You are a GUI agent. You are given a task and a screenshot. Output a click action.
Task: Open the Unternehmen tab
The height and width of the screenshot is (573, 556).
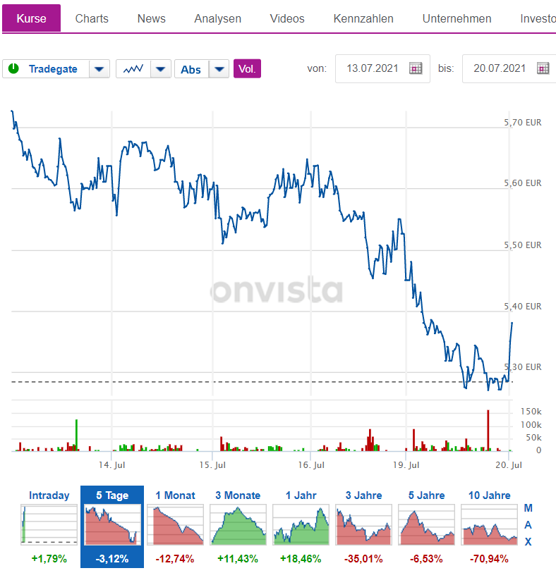pos(457,18)
